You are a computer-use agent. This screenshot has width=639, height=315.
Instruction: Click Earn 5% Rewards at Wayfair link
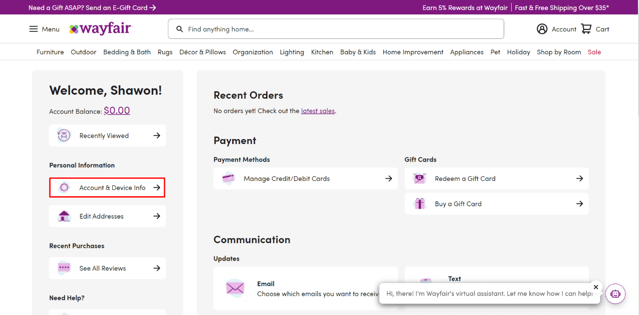[465, 7]
